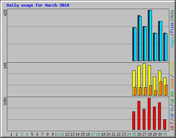Click day 22 on the x-axis
176x138 pixels.
119,134
